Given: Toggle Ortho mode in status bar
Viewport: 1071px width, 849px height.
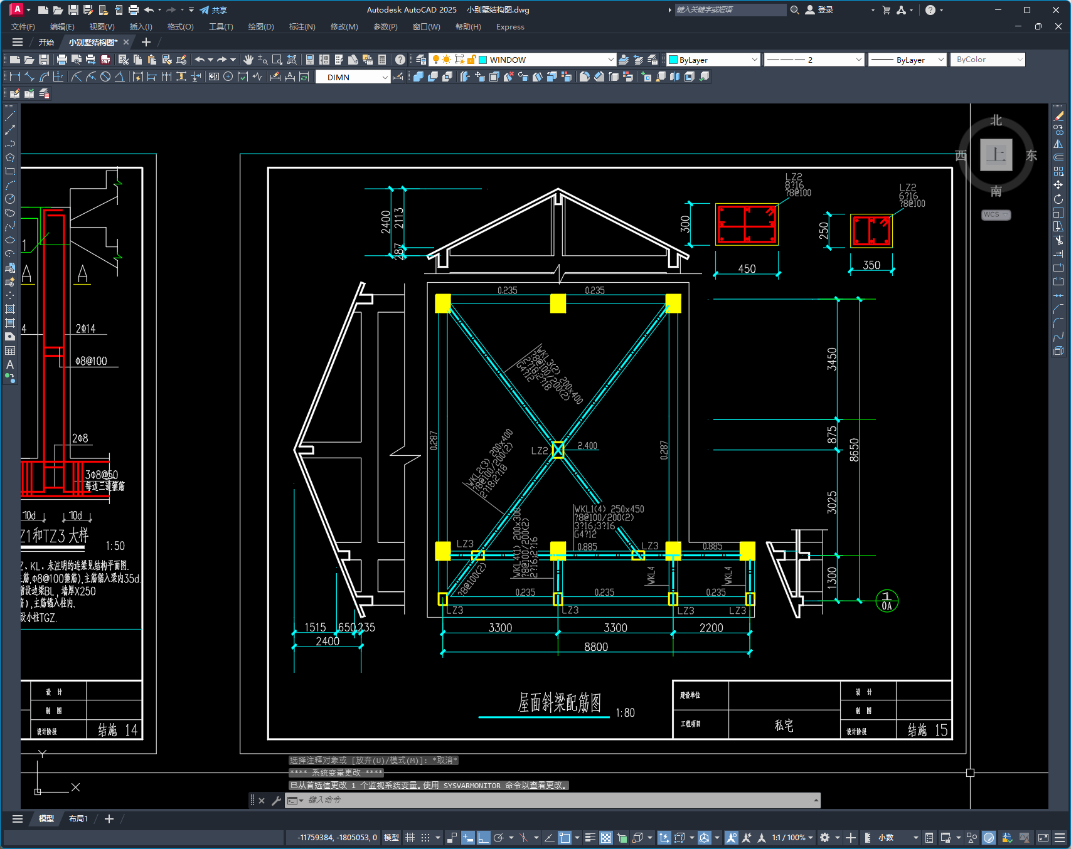Looking at the screenshot, I should click(483, 838).
